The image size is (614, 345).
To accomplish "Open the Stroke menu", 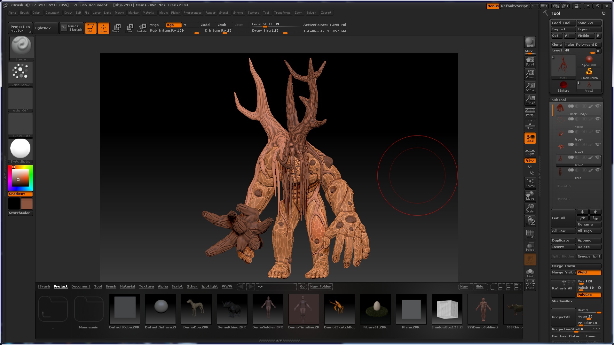I will (x=238, y=13).
